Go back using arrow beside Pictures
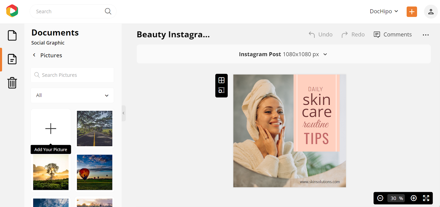Image resolution: width=440 pixels, height=207 pixels. click(x=34, y=55)
